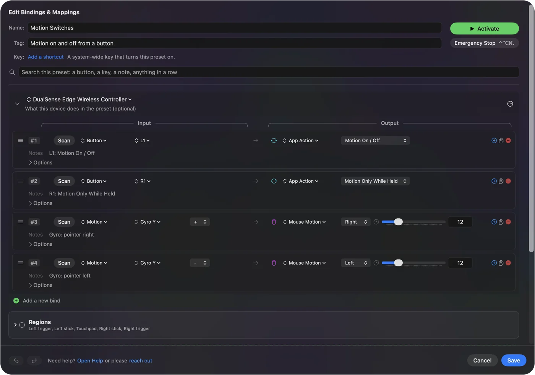
Task: Click the Search this preset field
Action: click(269, 72)
